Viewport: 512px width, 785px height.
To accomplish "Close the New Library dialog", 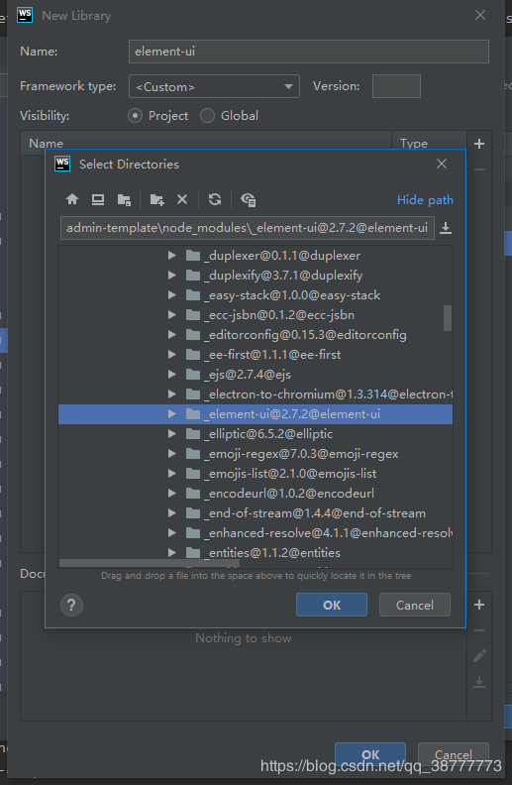I will point(480,15).
